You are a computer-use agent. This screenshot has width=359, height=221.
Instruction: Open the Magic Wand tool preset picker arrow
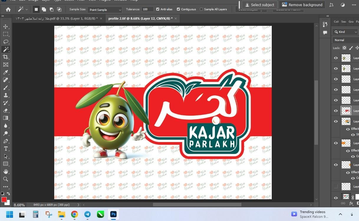tap(27, 9)
